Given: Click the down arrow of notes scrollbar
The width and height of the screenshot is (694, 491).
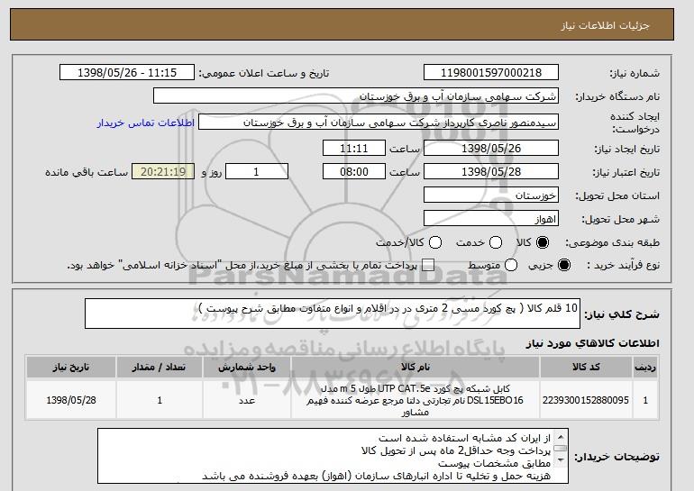Looking at the screenshot, I should click(561, 460).
